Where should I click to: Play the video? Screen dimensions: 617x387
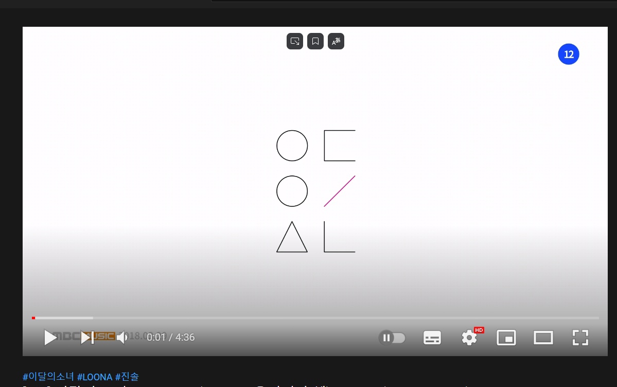pos(50,338)
